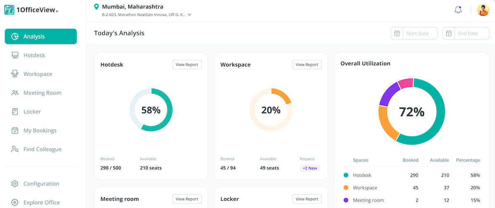Open the user profile avatar
The image size is (495, 208).
click(x=483, y=10)
